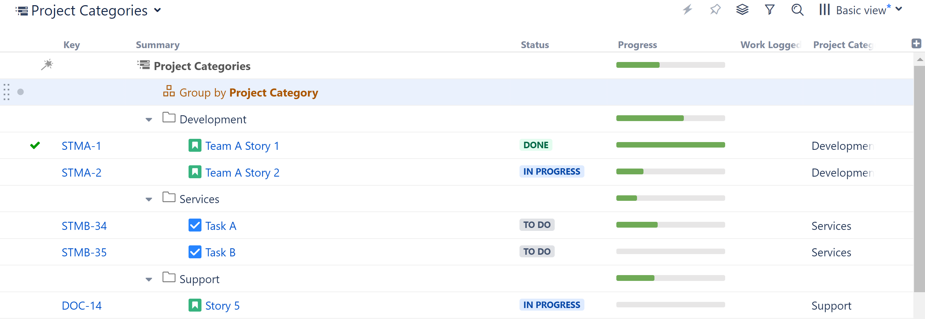Click the add column plus icon
The height and width of the screenshot is (319, 925).
click(x=916, y=44)
